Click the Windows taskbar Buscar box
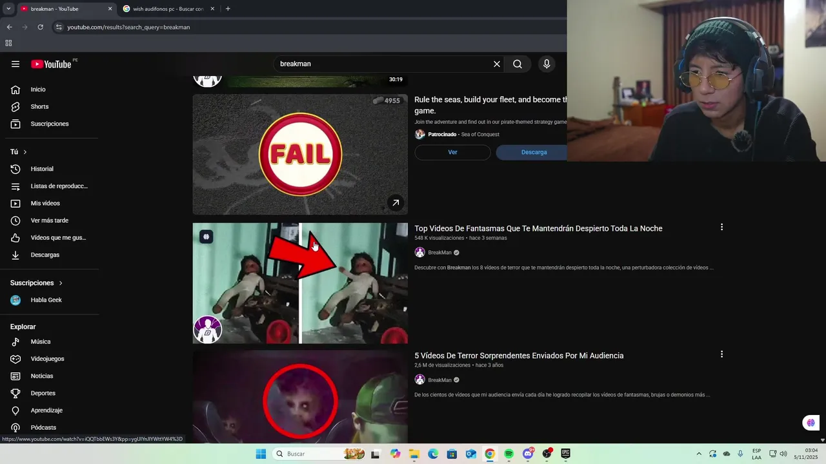 (x=319, y=454)
